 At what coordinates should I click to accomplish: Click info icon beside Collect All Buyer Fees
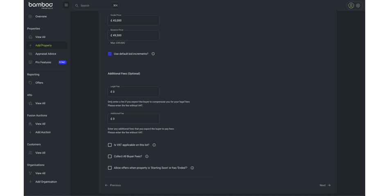click(147, 156)
